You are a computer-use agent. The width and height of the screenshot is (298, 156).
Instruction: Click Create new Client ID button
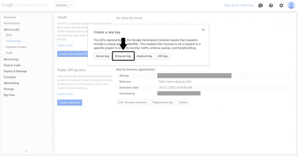pyautogui.click(x=72, y=54)
